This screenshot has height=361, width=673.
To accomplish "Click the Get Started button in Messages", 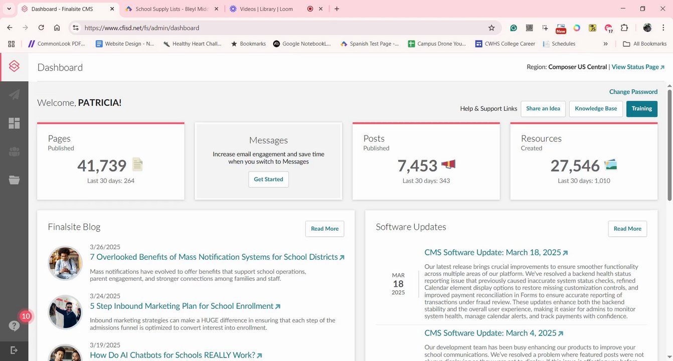I will (268, 179).
